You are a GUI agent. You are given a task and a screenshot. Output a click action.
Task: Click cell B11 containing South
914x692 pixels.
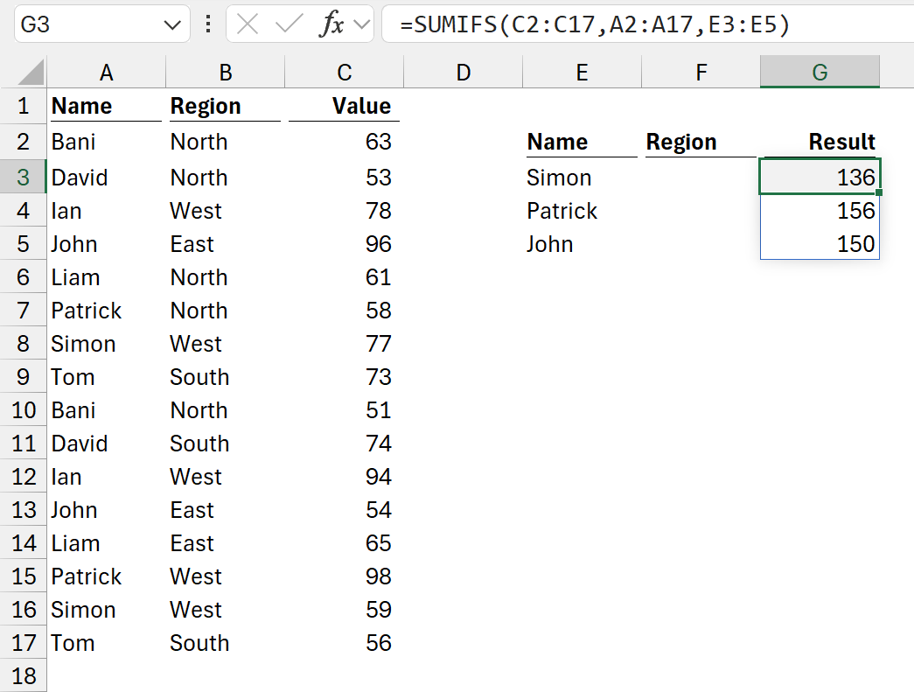tap(225, 444)
